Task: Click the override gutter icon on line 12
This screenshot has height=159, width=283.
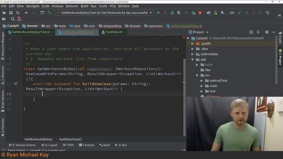Action: click(15, 83)
